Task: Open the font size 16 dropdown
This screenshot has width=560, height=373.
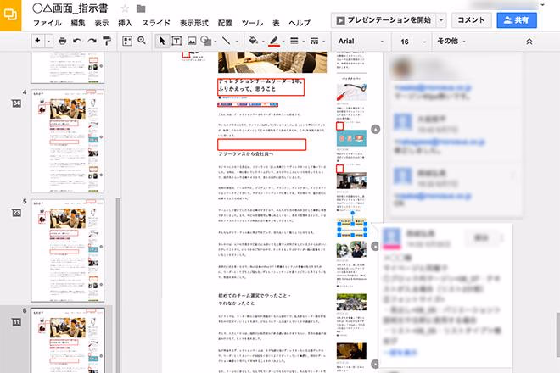Action: [x=410, y=41]
